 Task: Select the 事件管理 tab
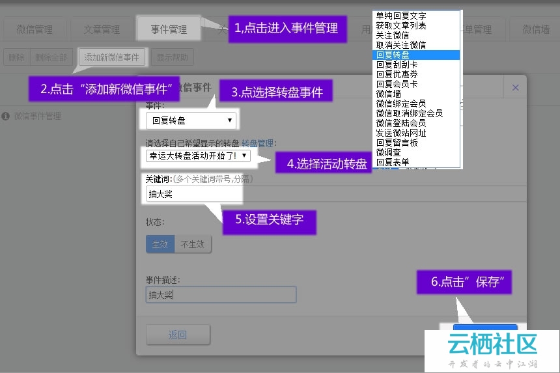[169, 29]
